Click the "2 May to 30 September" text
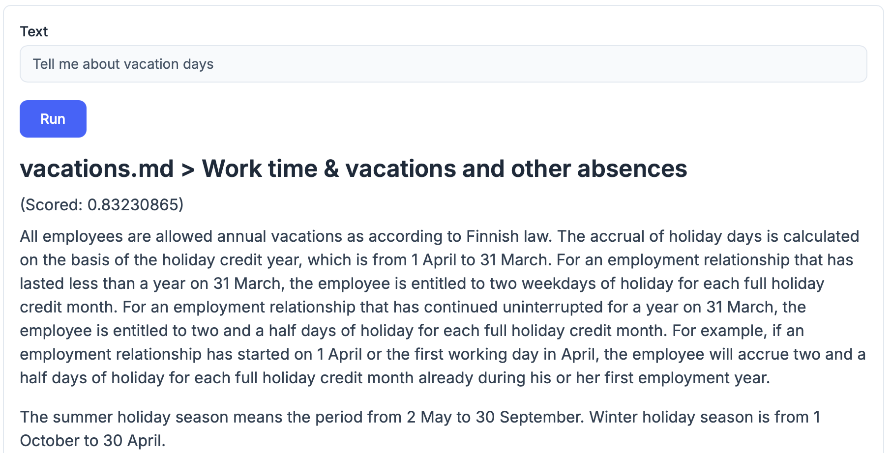The image size is (891, 453). coord(495,417)
